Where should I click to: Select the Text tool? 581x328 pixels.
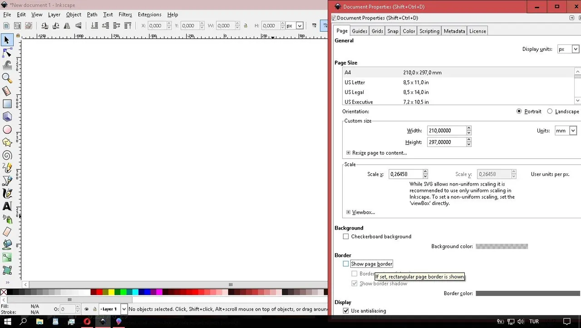click(x=7, y=206)
